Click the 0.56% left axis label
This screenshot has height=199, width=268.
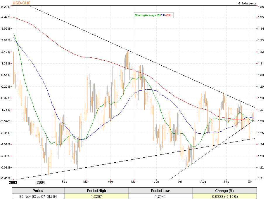(6, 75)
